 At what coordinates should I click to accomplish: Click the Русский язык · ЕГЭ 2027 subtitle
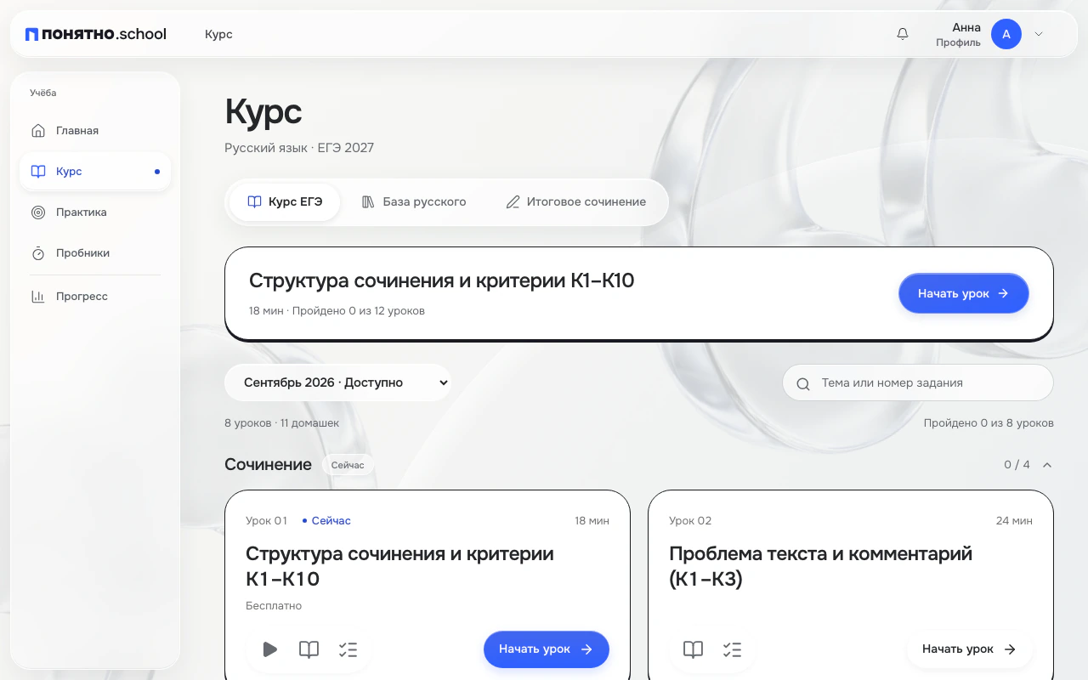click(299, 148)
